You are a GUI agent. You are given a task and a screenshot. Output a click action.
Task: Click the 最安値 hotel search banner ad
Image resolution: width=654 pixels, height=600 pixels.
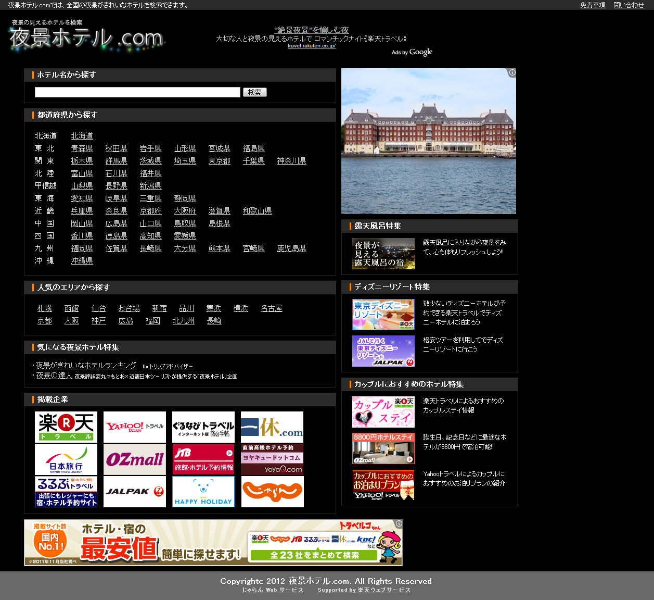(213, 543)
